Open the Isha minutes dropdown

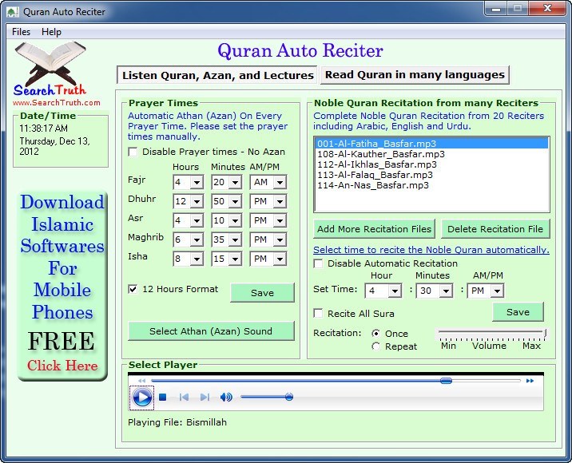(x=235, y=259)
